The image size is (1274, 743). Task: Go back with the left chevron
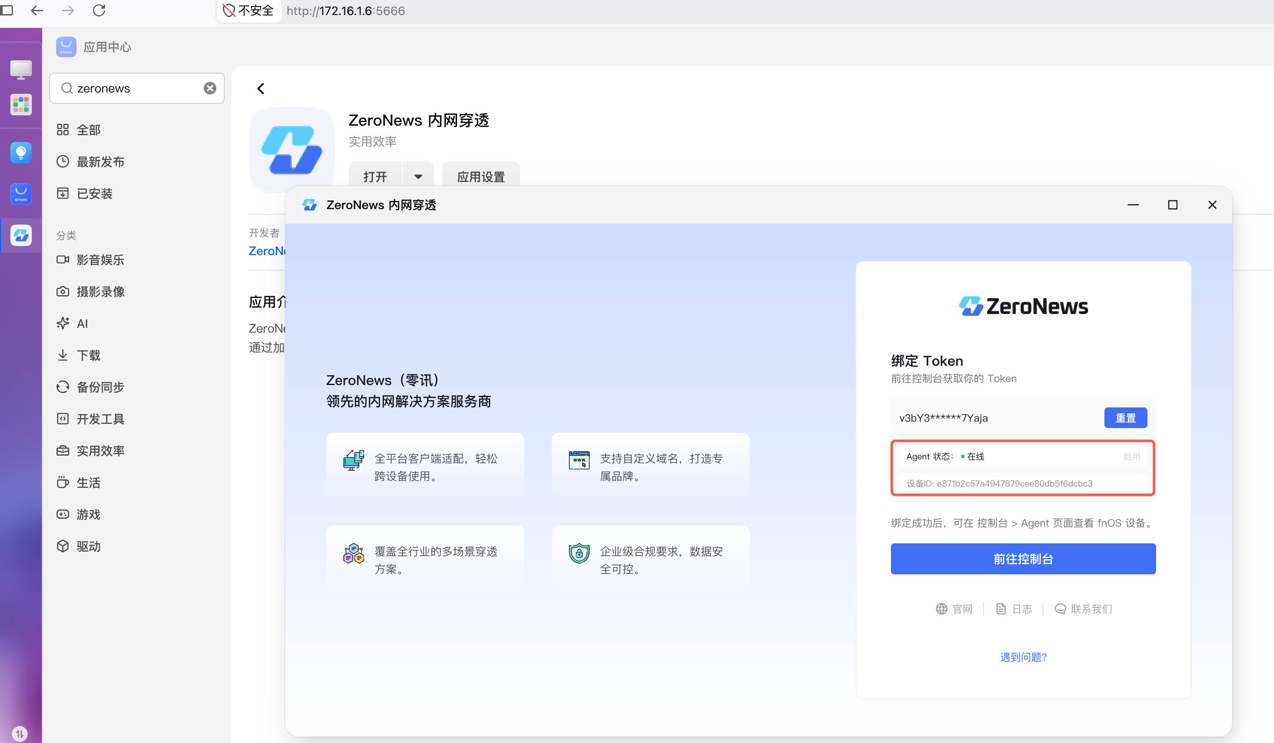coord(261,89)
